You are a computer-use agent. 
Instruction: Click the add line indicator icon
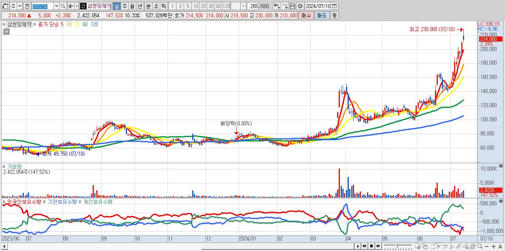click(x=285, y=6)
